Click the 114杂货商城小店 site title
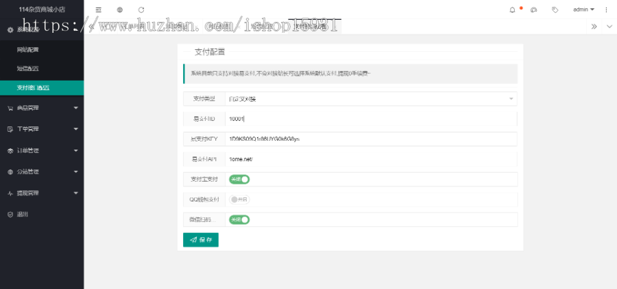The width and height of the screenshot is (617, 289). pos(42,10)
